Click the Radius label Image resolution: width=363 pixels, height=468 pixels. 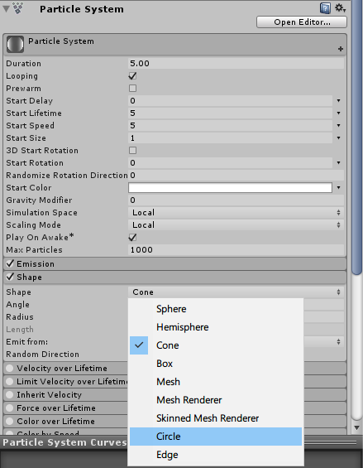[20, 317]
